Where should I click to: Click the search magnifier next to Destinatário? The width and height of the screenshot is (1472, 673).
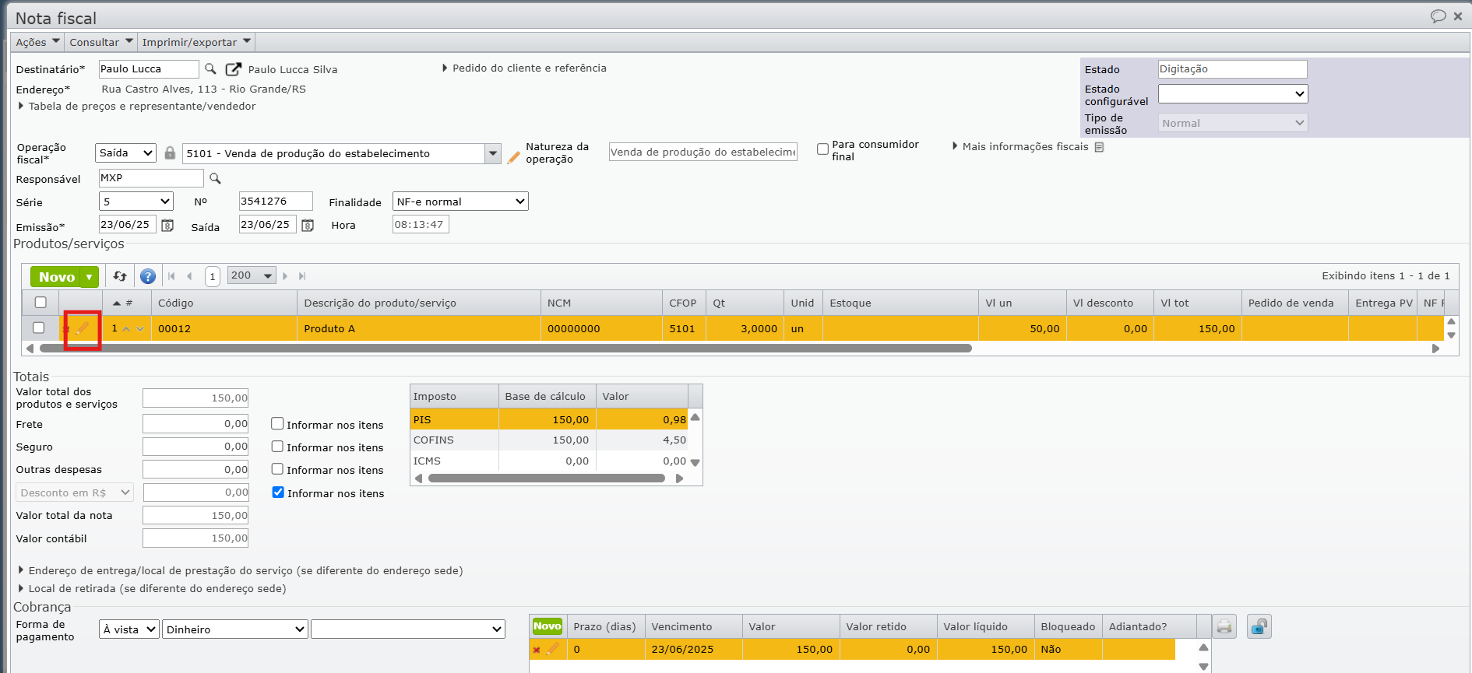coord(210,69)
